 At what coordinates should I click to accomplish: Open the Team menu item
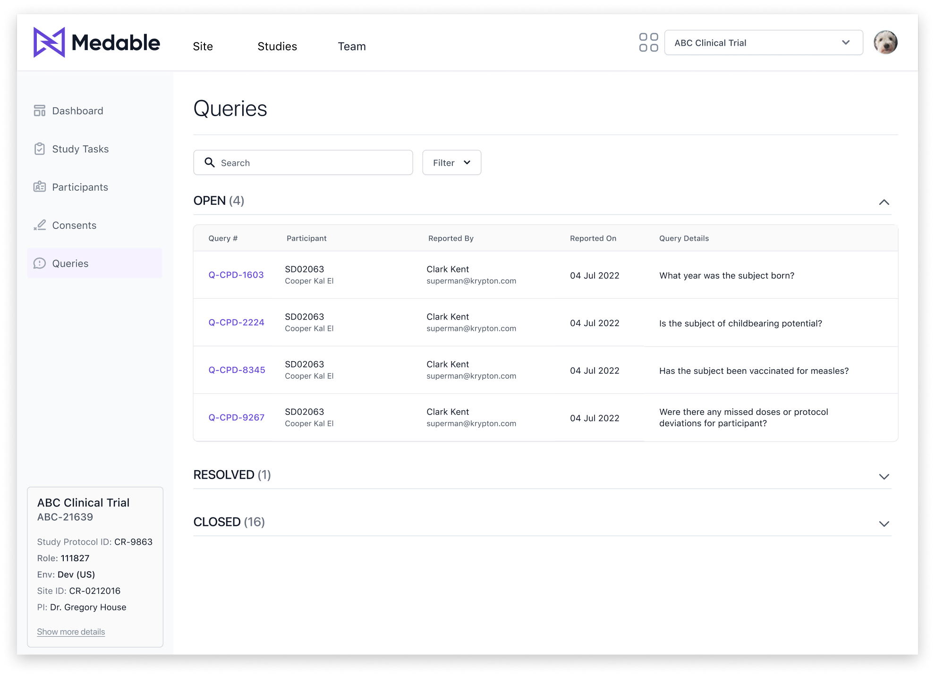click(352, 46)
